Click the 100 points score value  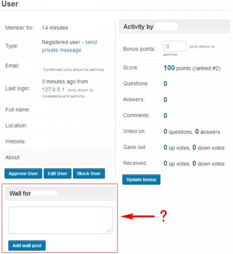click(x=169, y=68)
